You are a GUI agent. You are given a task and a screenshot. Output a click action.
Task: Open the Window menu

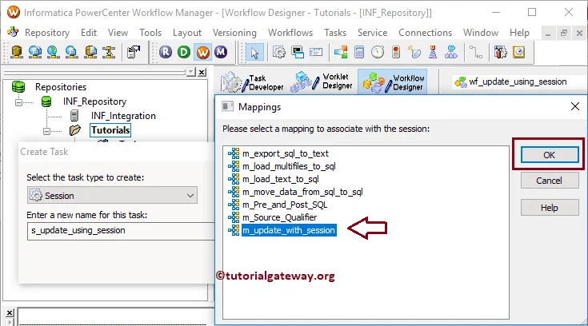tap(480, 33)
